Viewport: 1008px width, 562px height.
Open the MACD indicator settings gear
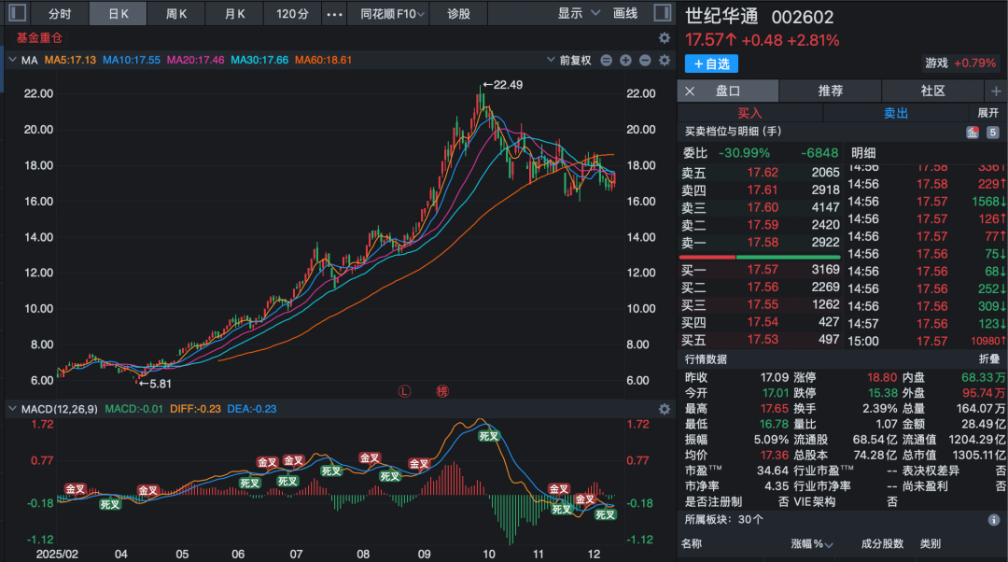click(x=665, y=409)
